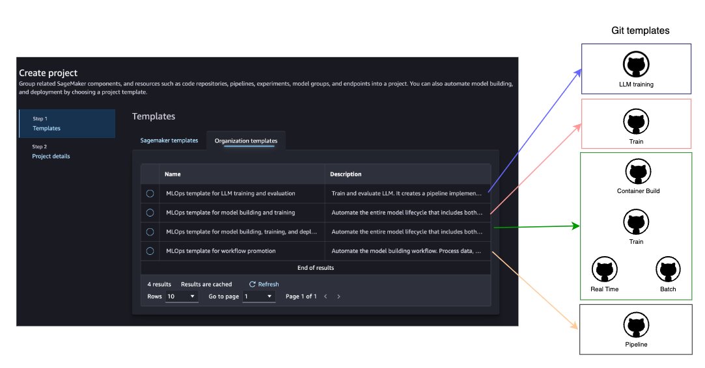The width and height of the screenshot is (705, 368).
Task: Choose the workflow promotion template radio button
Action: coord(150,251)
